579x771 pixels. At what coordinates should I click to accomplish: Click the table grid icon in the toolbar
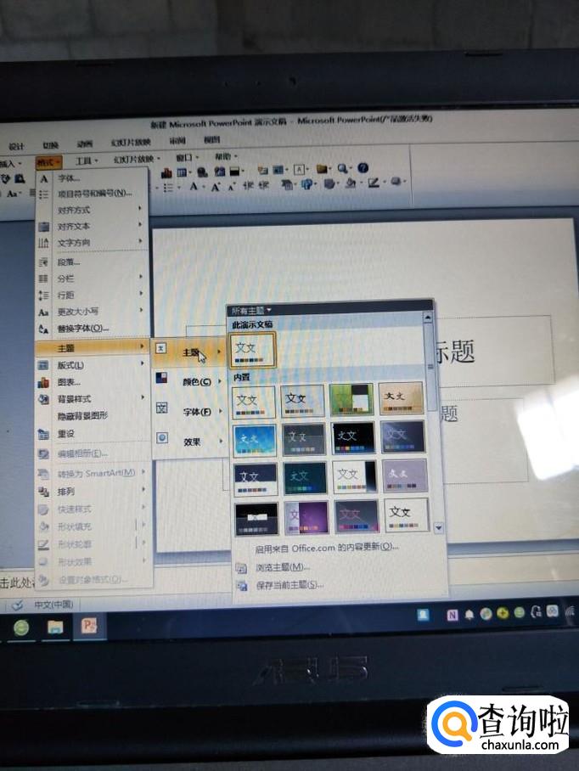click(182, 172)
